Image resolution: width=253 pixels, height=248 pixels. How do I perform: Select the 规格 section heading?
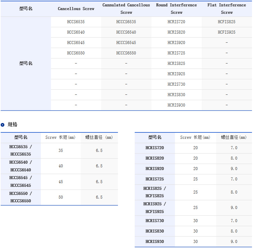click(12, 125)
